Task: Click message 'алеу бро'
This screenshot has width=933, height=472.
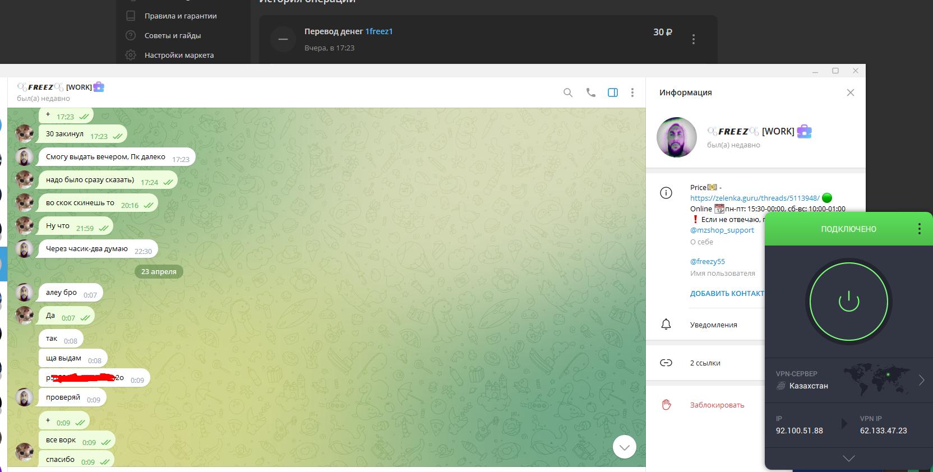Action: click(71, 293)
